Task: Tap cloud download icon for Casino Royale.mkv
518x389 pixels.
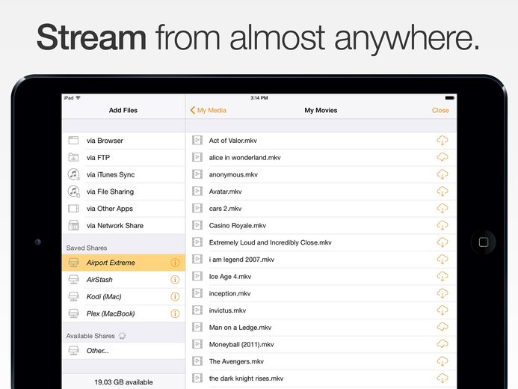Action: coord(443,225)
